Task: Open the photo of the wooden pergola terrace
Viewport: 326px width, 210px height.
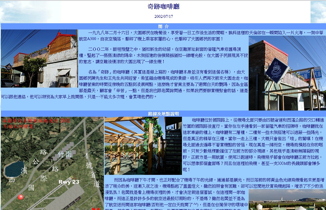Action: coord(143,146)
